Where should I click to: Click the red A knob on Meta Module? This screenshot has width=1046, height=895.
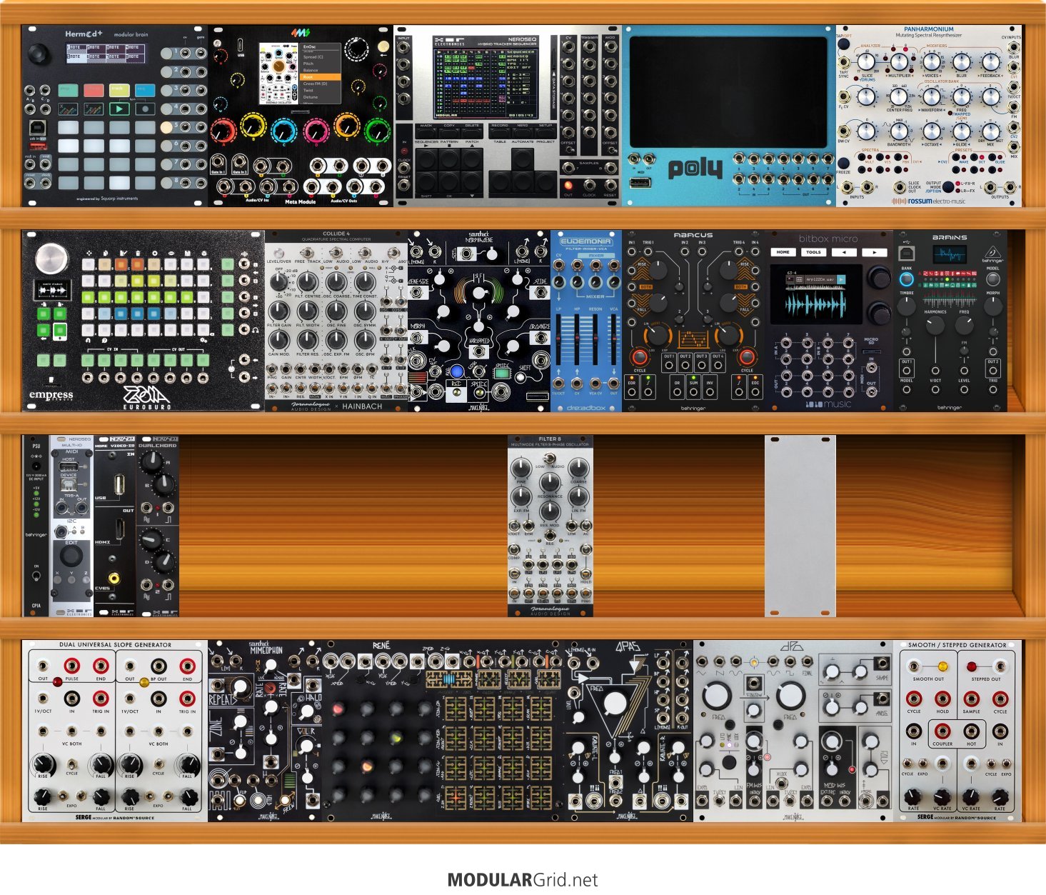[x=223, y=131]
